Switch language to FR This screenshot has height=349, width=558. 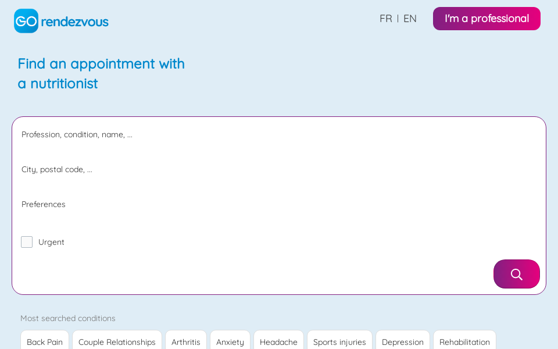(385, 19)
